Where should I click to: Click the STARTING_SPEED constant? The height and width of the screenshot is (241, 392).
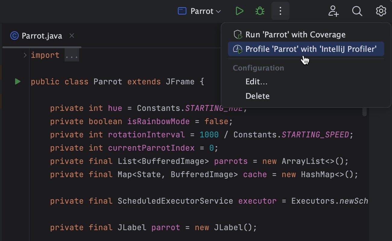315,135
